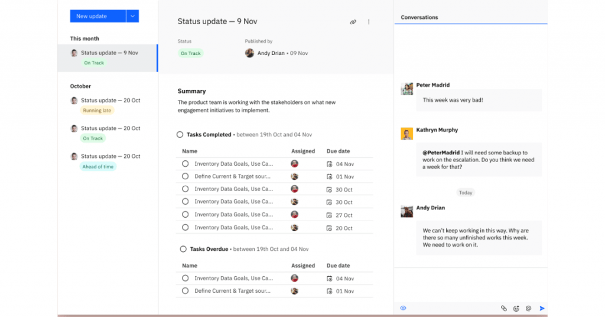The width and height of the screenshot is (605, 317).
Task: Open the emoji picker in conversations
Action: coord(516,308)
